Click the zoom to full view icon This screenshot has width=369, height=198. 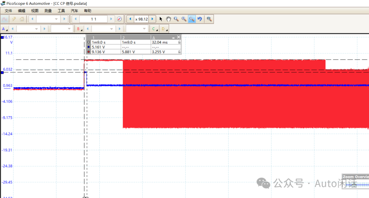[x=209, y=19]
